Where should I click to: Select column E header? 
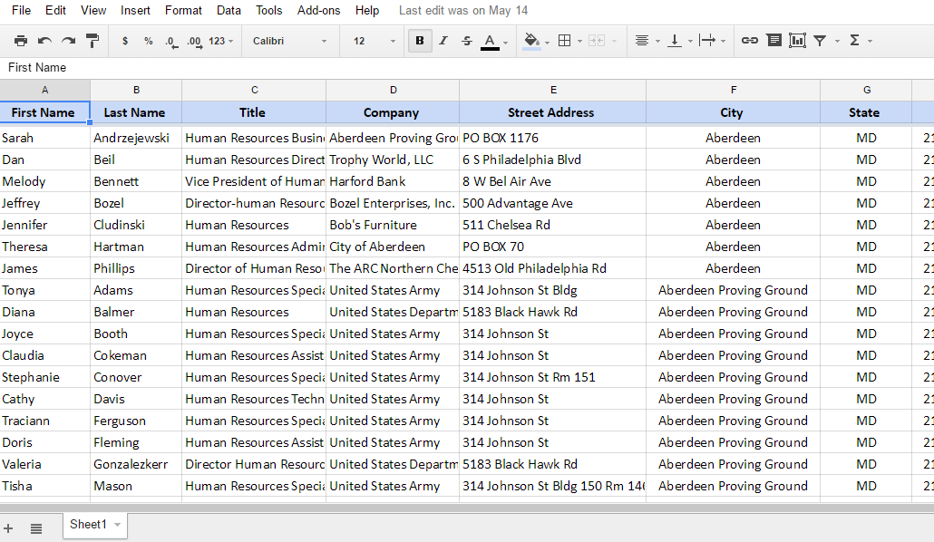(x=553, y=90)
